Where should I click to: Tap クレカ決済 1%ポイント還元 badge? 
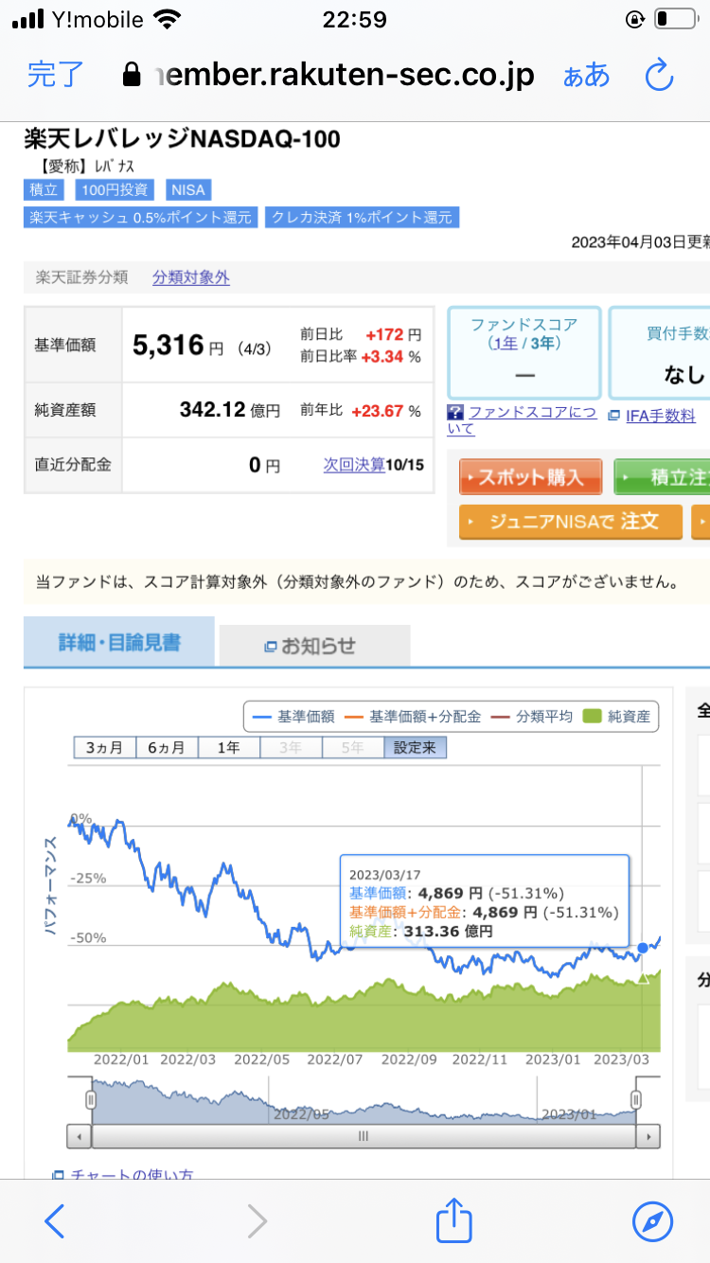tap(362, 217)
